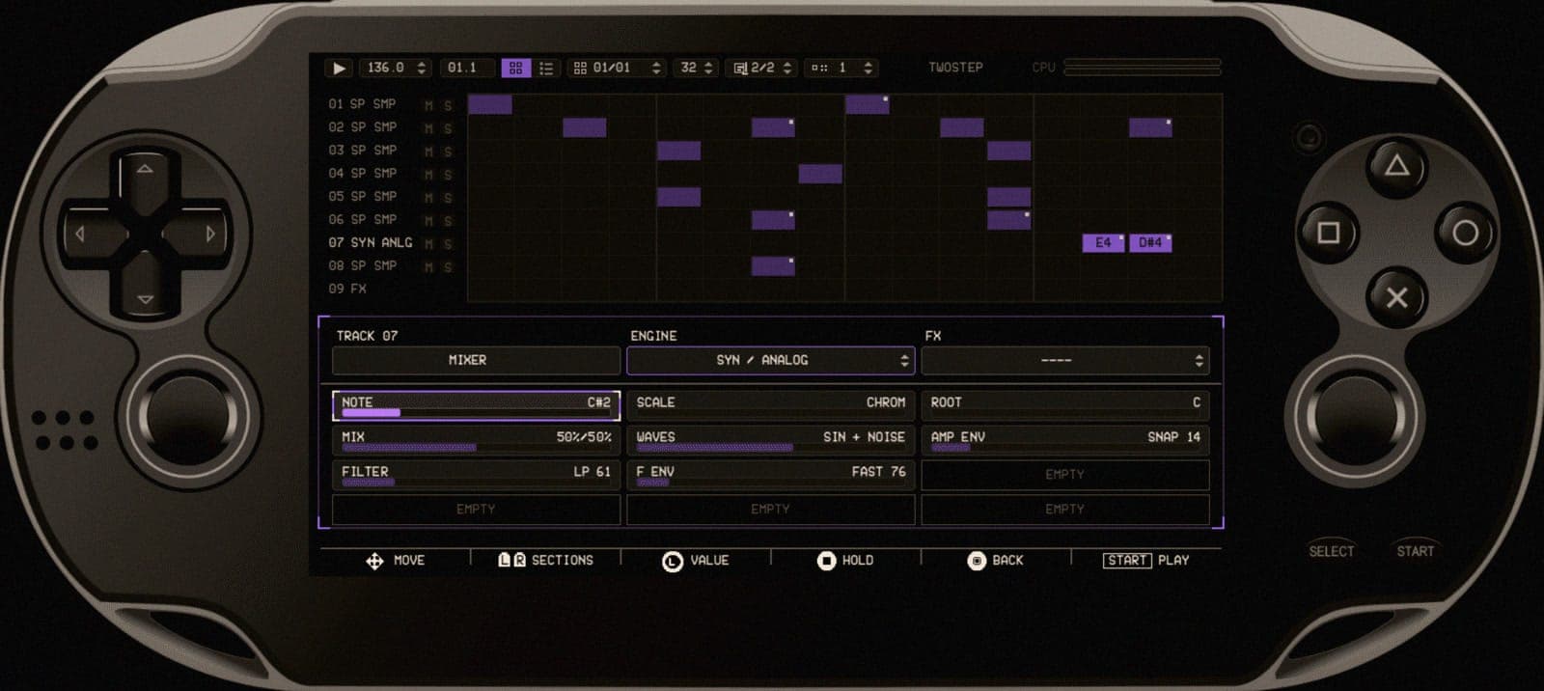Screen dimensions: 1544x691
Task: Click the right analog stick
Action: [1354, 416]
